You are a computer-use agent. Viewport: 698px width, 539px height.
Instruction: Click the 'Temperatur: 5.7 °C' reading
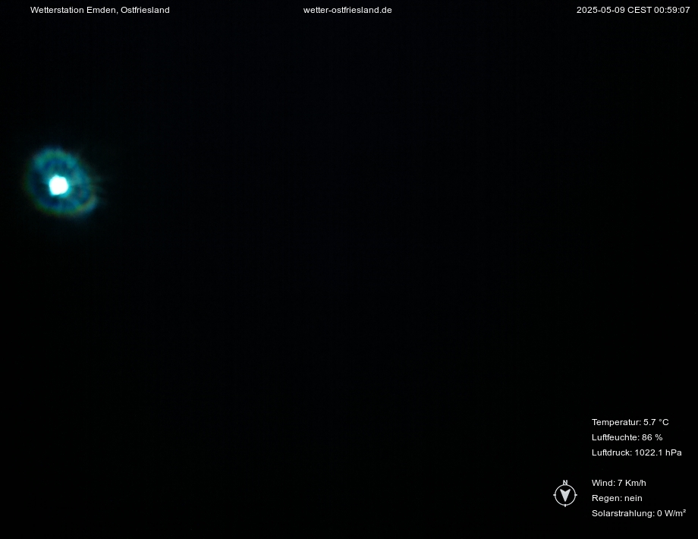[x=630, y=422]
